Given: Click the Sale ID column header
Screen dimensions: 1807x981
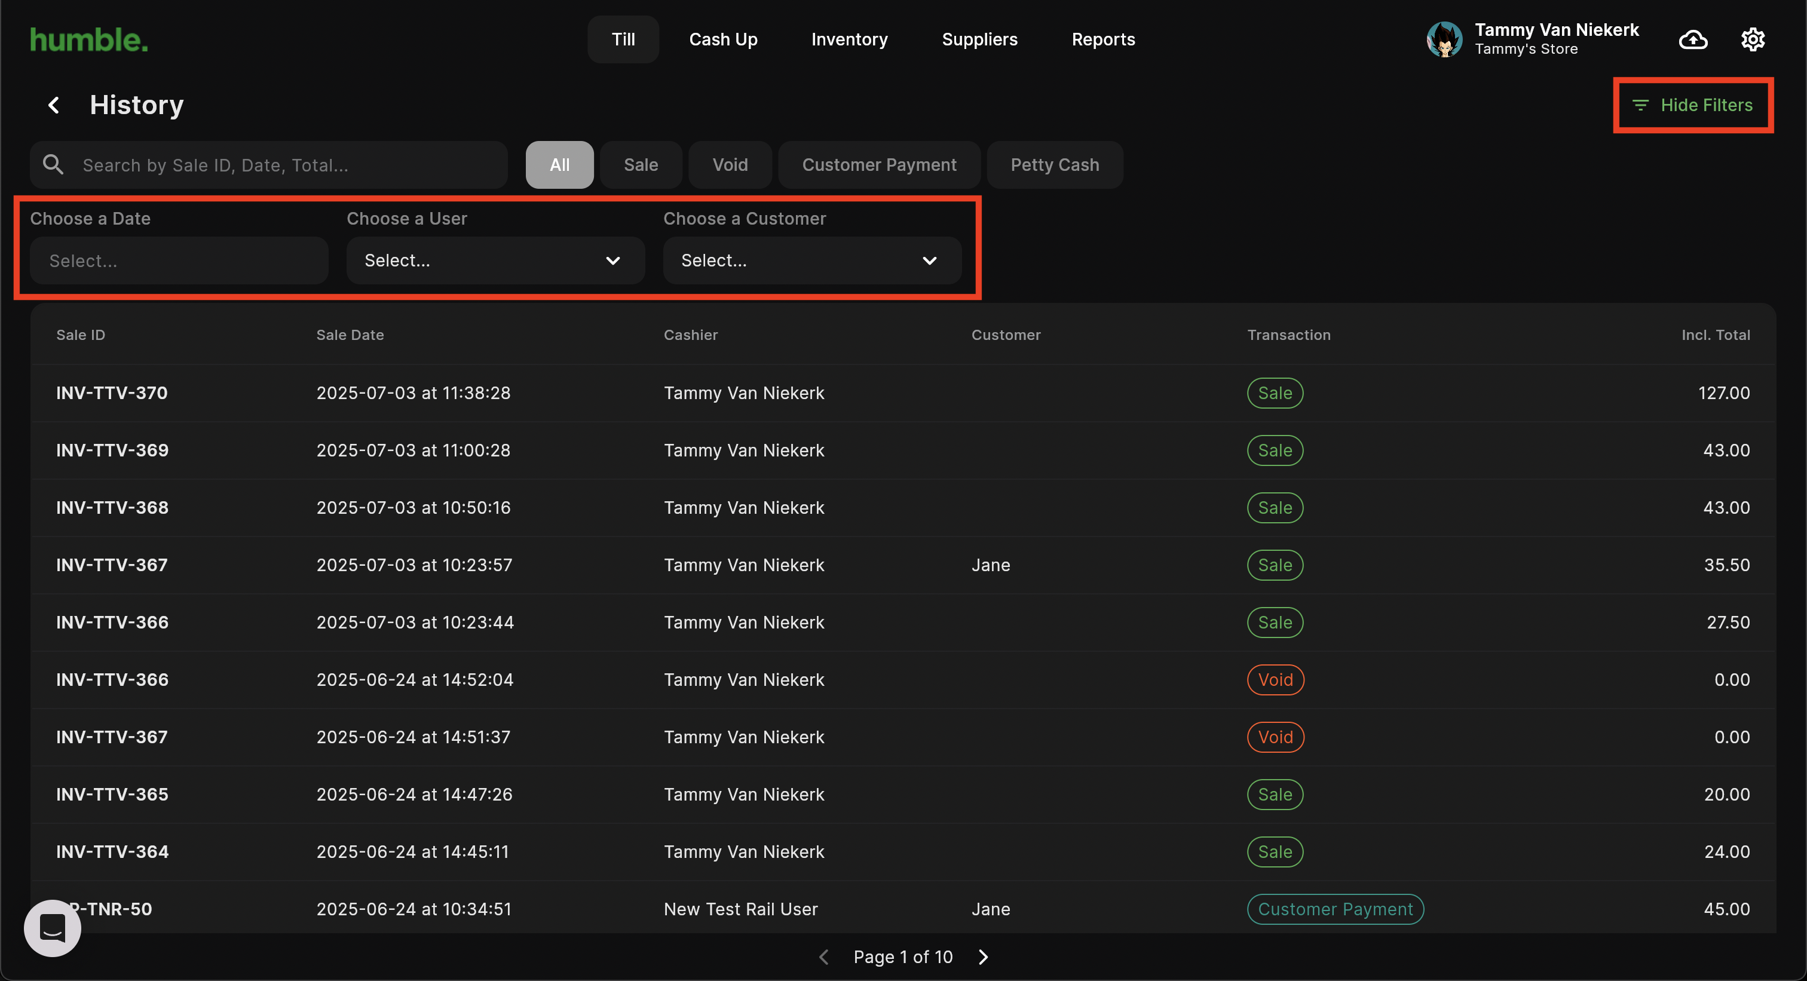Looking at the screenshot, I should [x=81, y=335].
